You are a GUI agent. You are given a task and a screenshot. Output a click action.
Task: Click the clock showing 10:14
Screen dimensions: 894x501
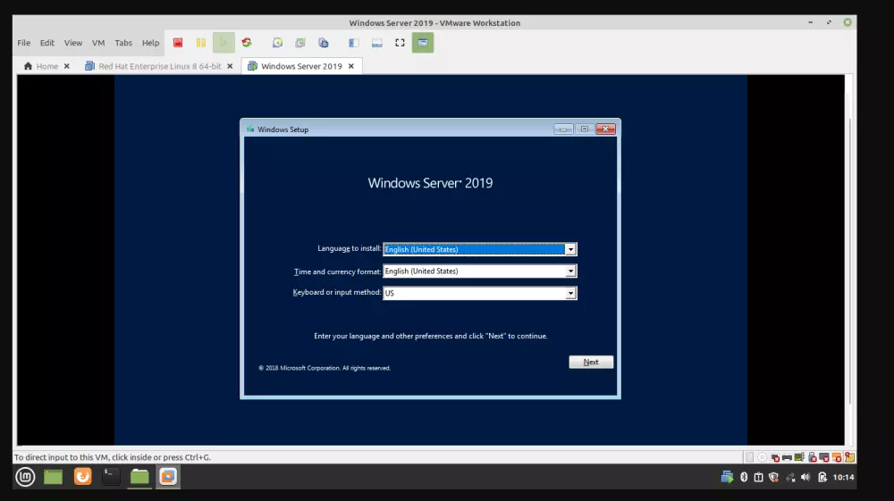click(x=843, y=477)
